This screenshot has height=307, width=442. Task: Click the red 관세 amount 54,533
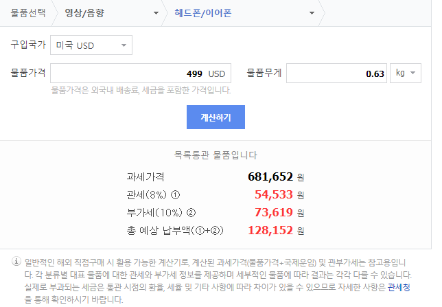pyautogui.click(x=274, y=194)
